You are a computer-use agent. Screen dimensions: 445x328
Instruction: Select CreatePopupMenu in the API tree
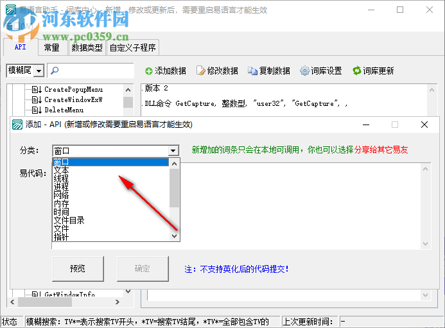[x=73, y=90]
